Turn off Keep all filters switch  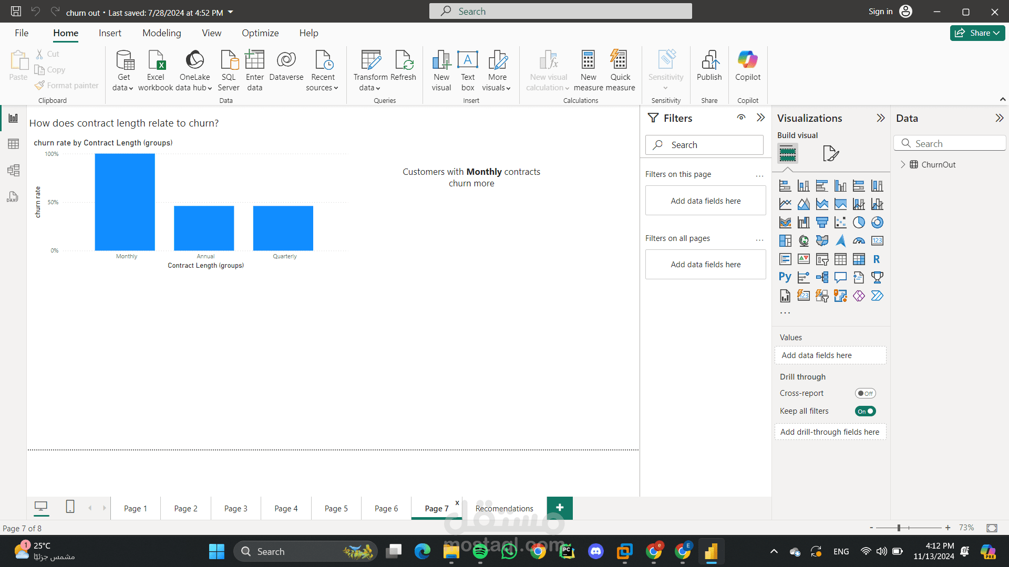click(x=865, y=411)
